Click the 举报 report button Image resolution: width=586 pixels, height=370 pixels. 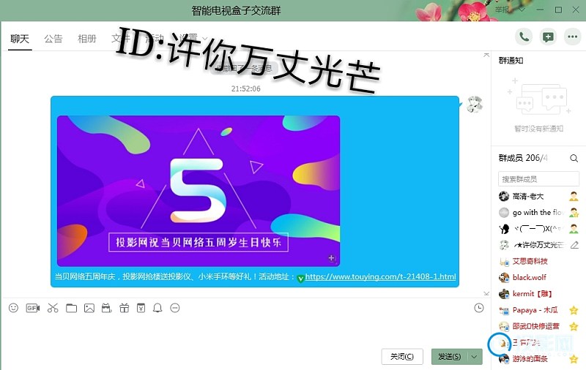coord(502,10)
